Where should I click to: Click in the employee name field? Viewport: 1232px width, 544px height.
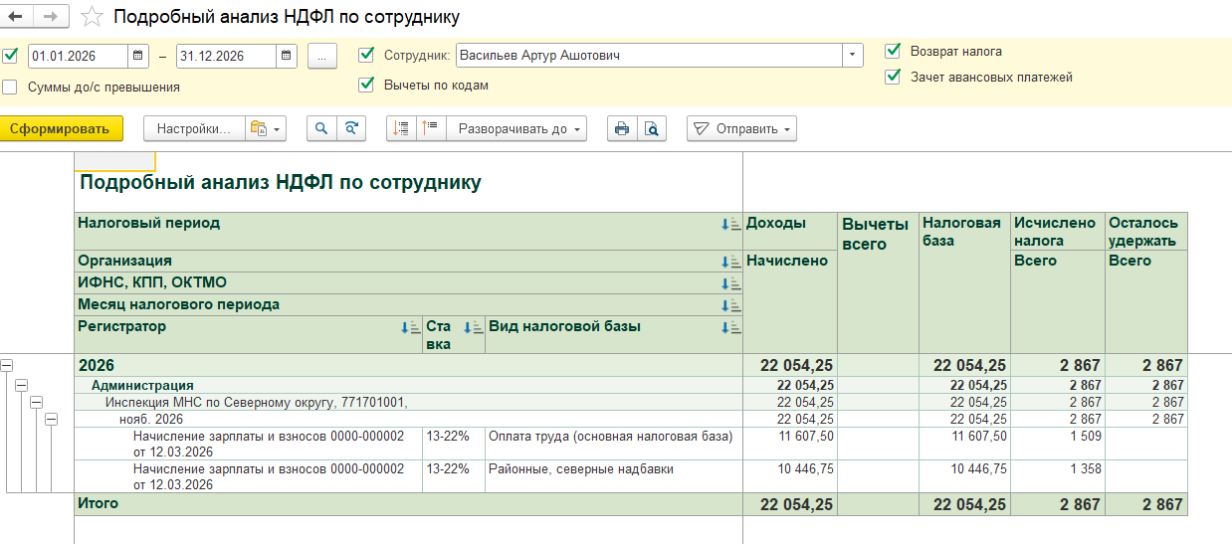(x=649, y=56)
